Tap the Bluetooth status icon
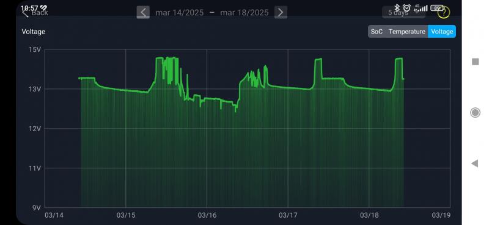The width and height of the screenshot is (489, 225). click(x=397, y=8)
